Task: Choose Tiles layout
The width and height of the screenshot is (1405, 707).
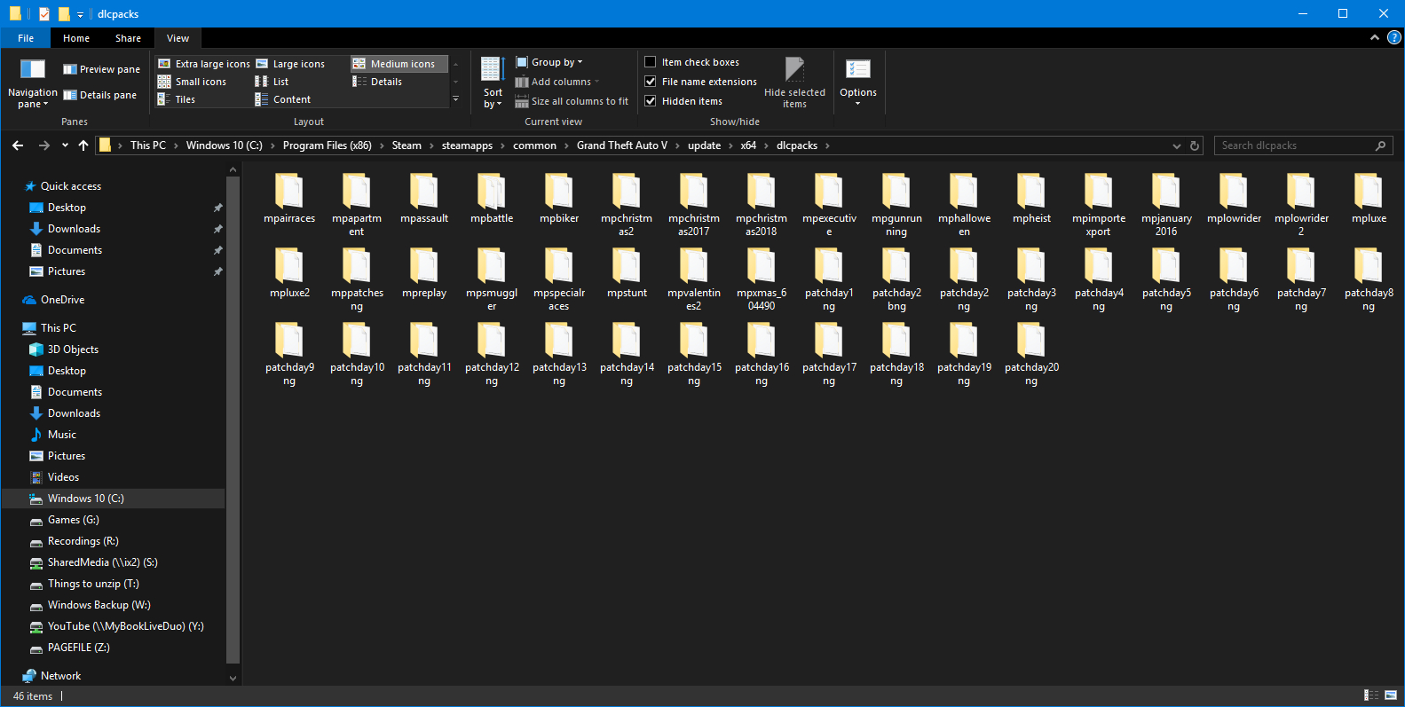Action: pyautogui.click(x=176, y=99)
